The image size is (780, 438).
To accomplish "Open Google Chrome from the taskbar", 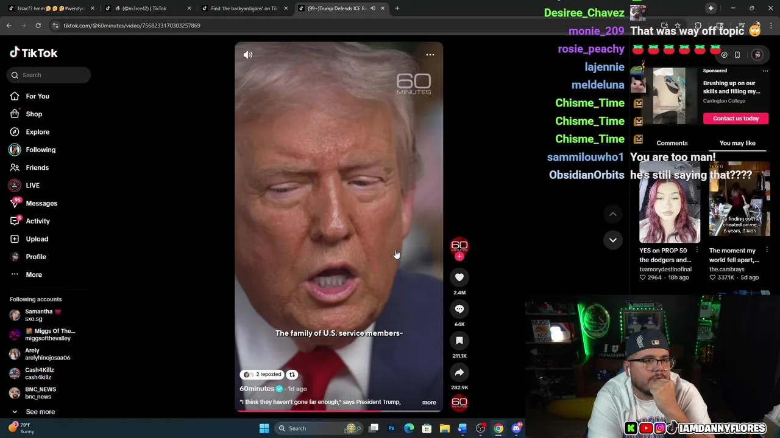I will coord(498,428).
